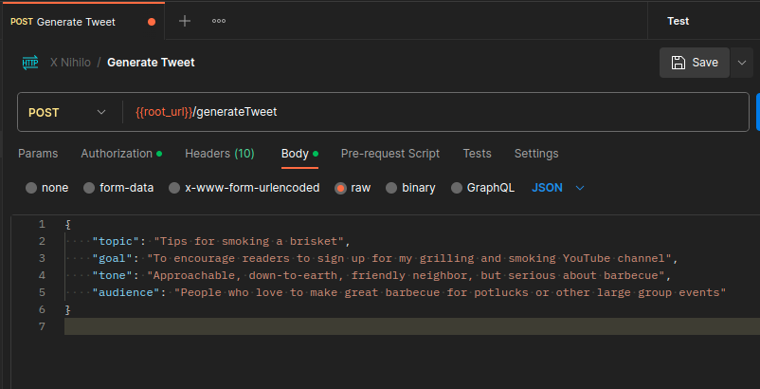The height and width of the screenshot is (389, 760).
Task: Click the request URL input field
Action: point(436,112)
